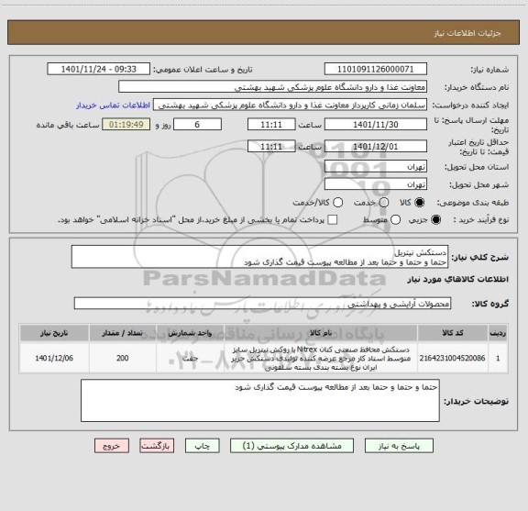The image size is (528, 511).
Task: Click the validity hour field next to 1401/12/01
Action: pyautogui.click(x=271, y=146)
